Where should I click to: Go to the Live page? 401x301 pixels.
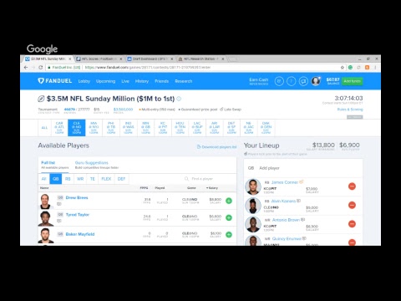pyautogui.click(x=125, y=81)
